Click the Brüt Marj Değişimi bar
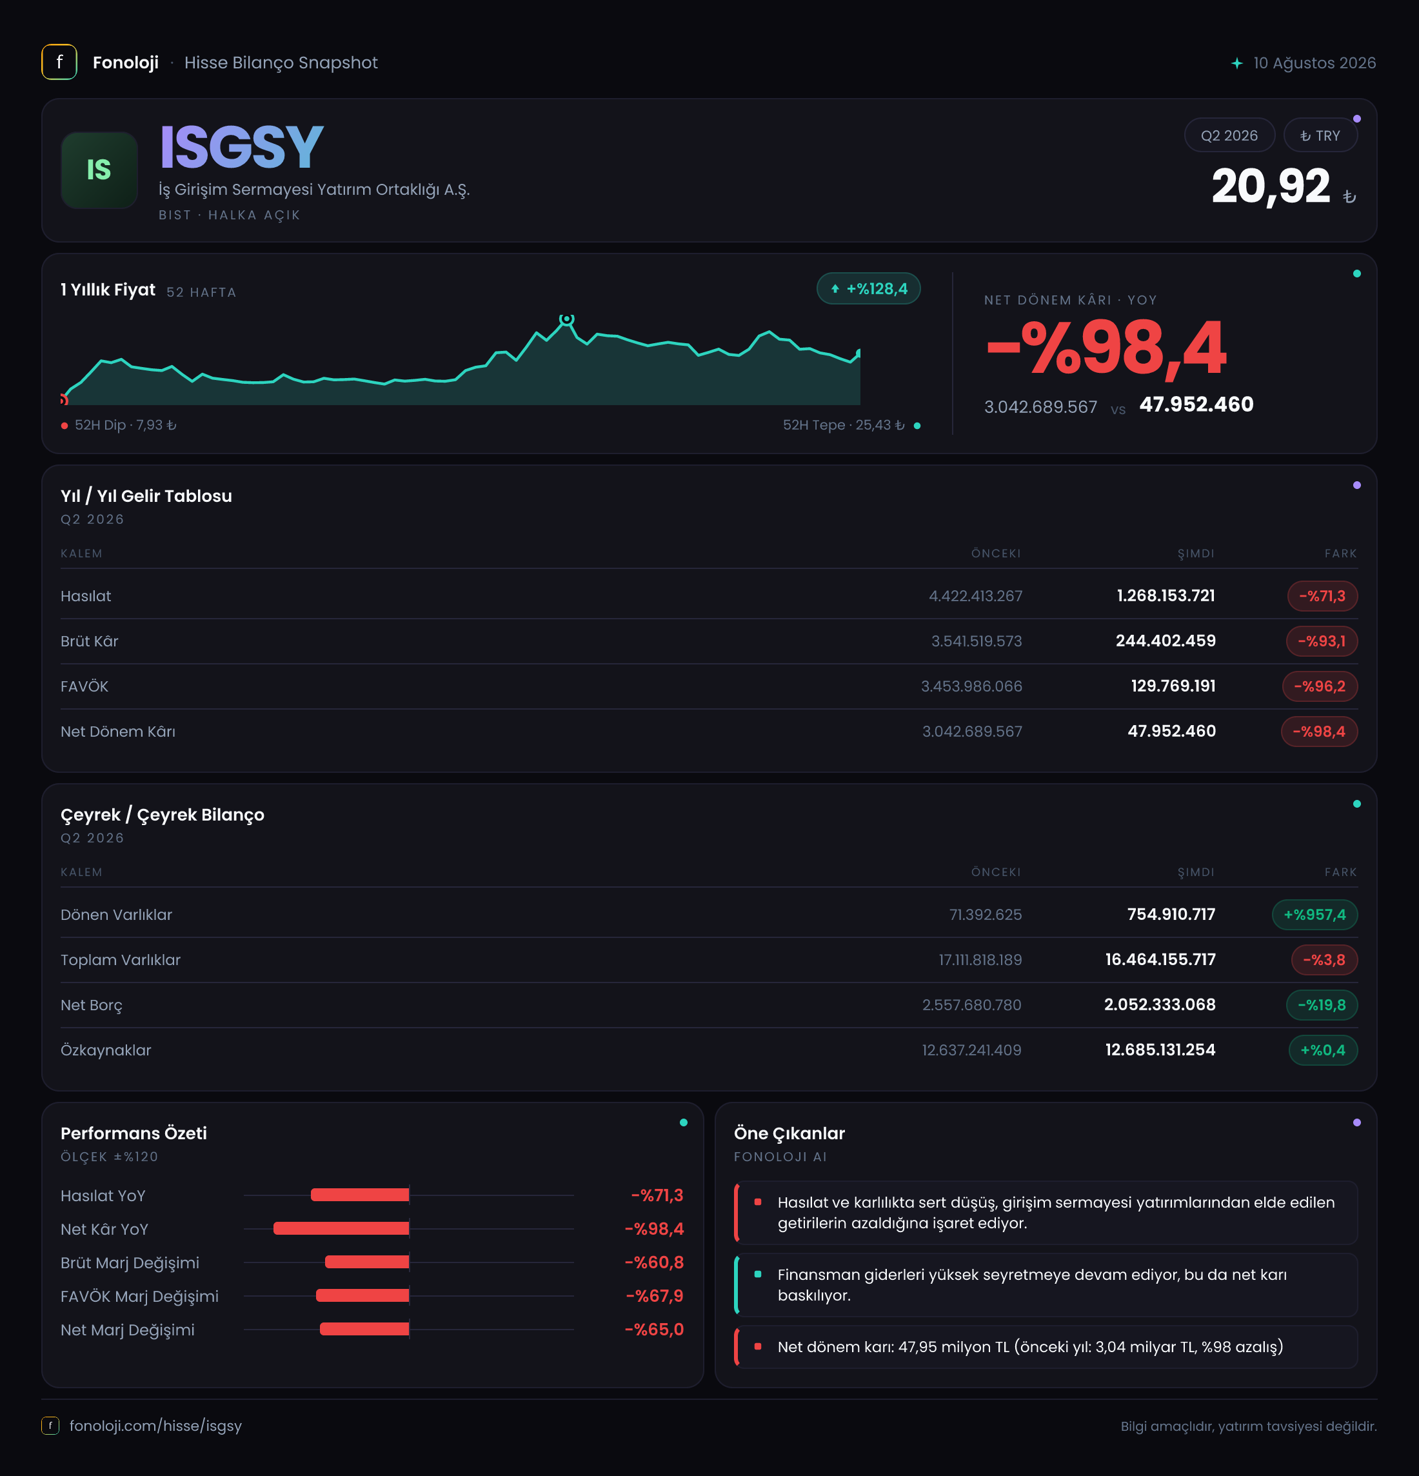Image resolution: width=1419 pixels, height=1476 pixels. (366, 1262)
